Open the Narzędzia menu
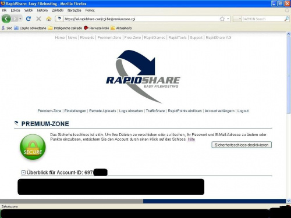 [74, 10]
